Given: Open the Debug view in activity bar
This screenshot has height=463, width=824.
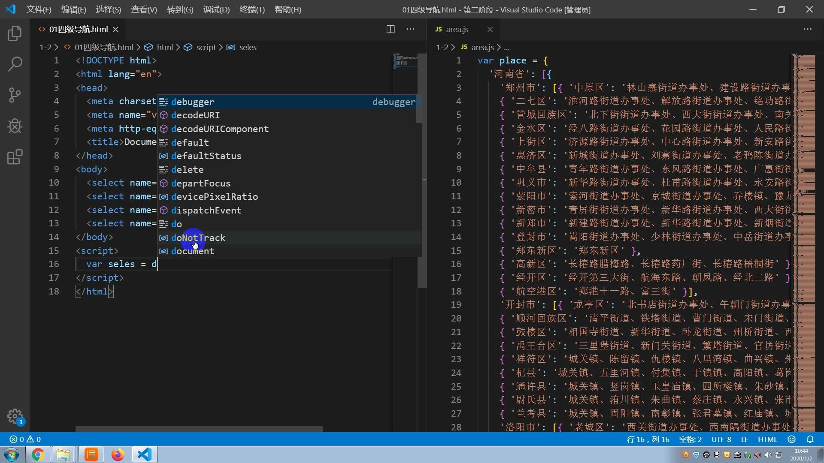Looking at the screenshot, I should 15,126.
